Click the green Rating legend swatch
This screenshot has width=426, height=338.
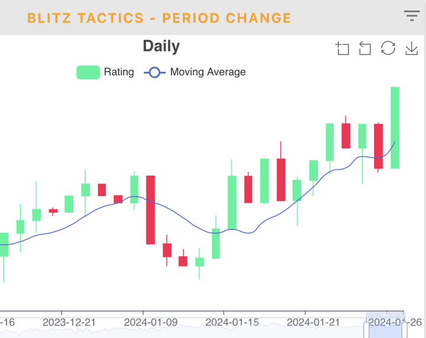point(88,72)
